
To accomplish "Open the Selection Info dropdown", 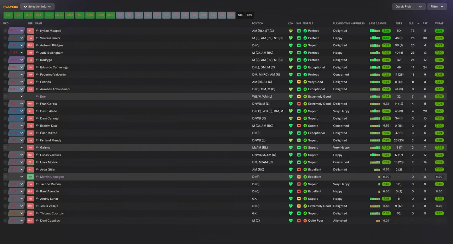I will tap(38, 6).
